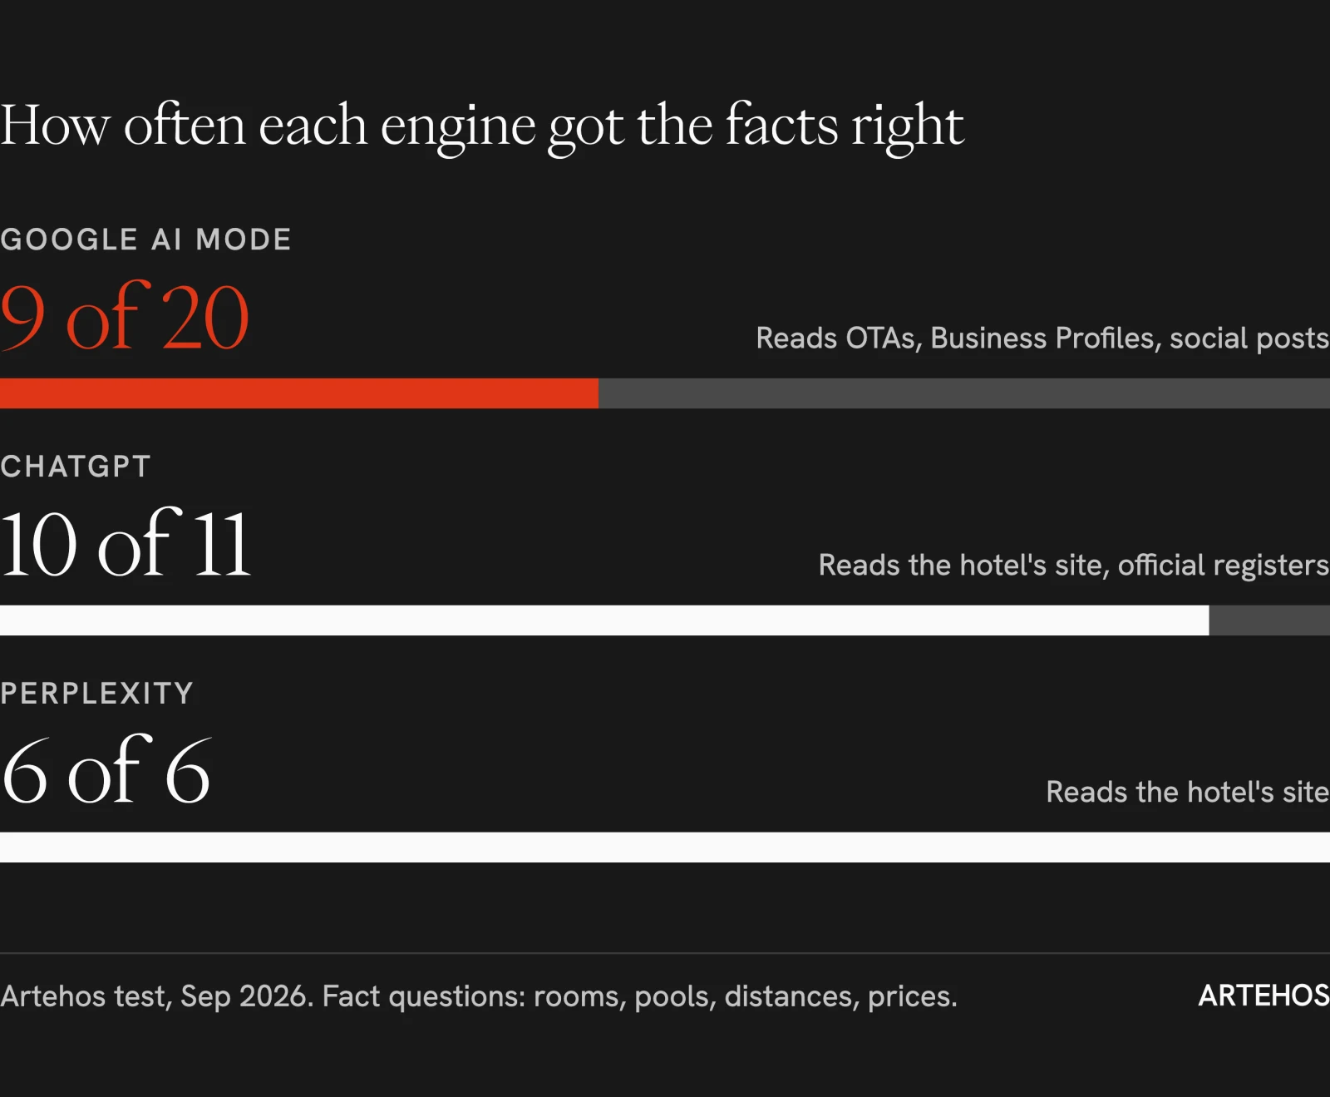Click the gray remainder of Google AI bar
This screenshot has height=1097, width=1330.
coord(964,393)
